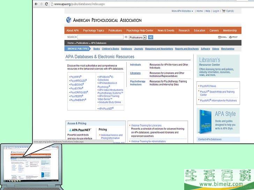
Task: Click the Email icon link
Action: [222, 37]
